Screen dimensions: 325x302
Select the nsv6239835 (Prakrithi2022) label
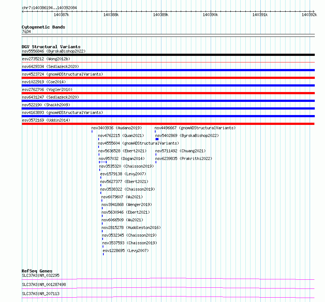coord(184,158)
